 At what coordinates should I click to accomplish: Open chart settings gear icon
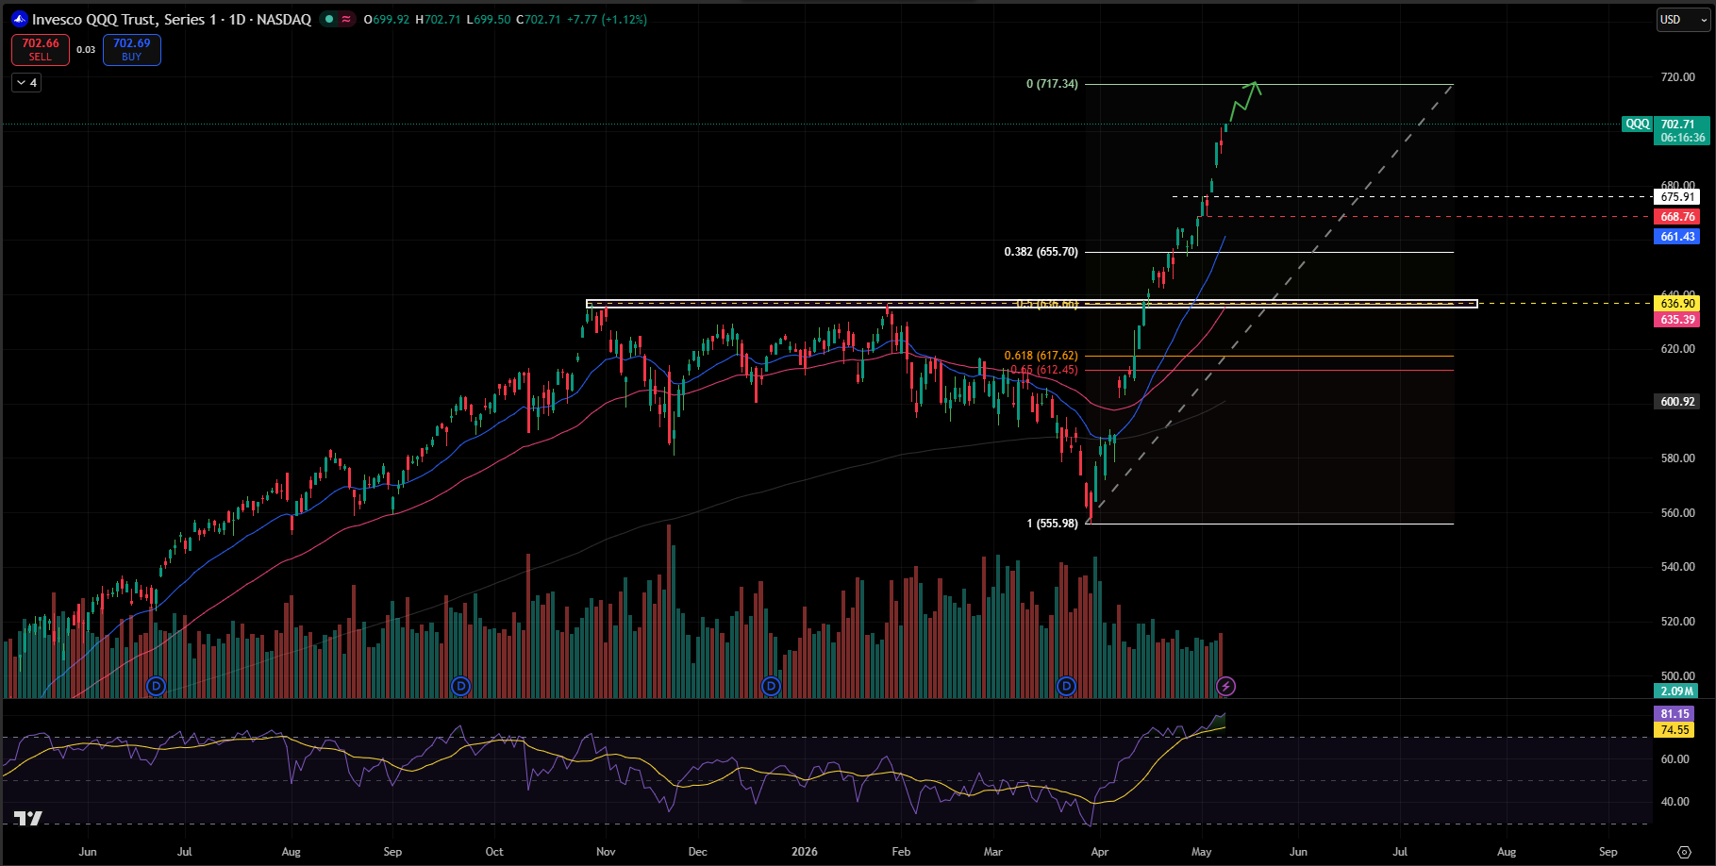point(1684,852)
